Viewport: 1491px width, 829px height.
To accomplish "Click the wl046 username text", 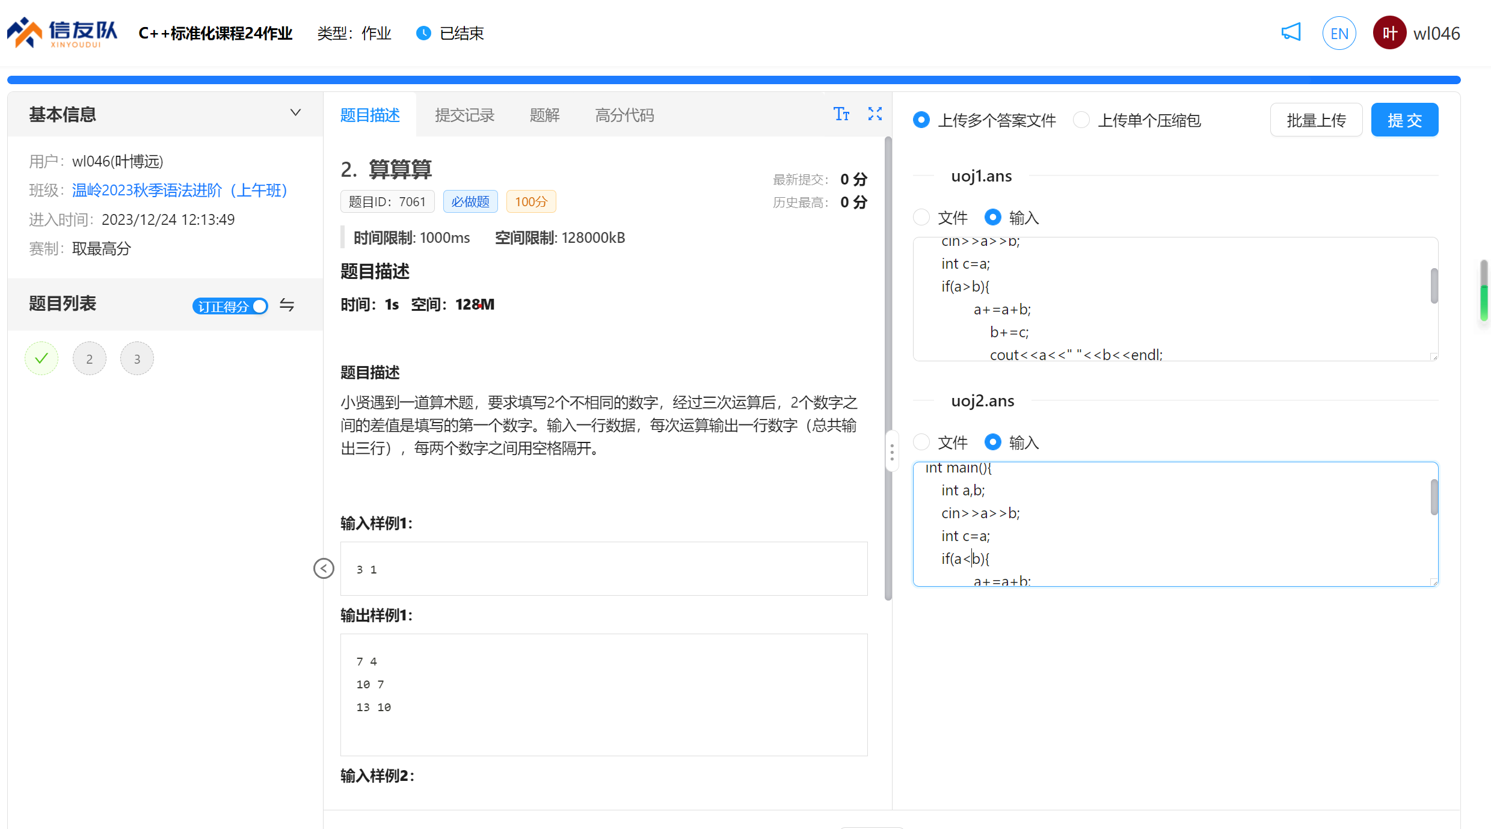I will tap(1436, 33).
